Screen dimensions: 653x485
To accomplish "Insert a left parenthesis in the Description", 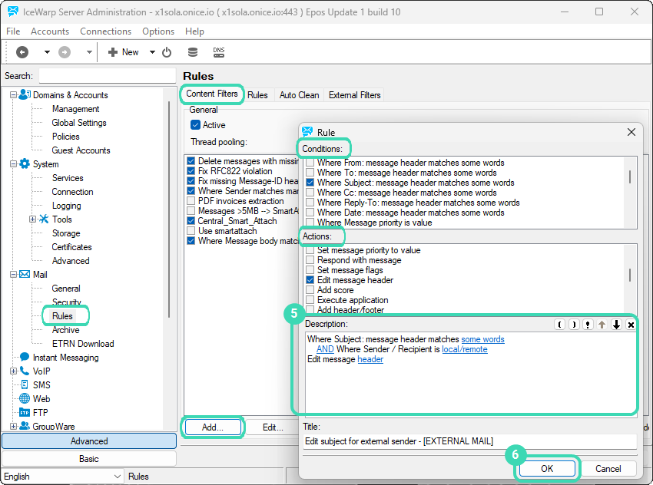I will click(560, 325).
